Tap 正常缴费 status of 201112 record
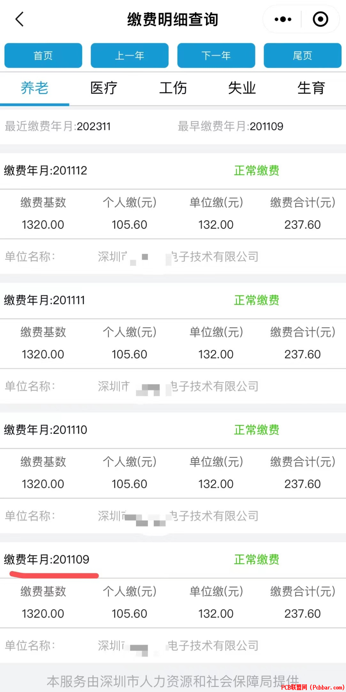Image resolution: width=346 pixels, height=692 pixels. [257, 170]
